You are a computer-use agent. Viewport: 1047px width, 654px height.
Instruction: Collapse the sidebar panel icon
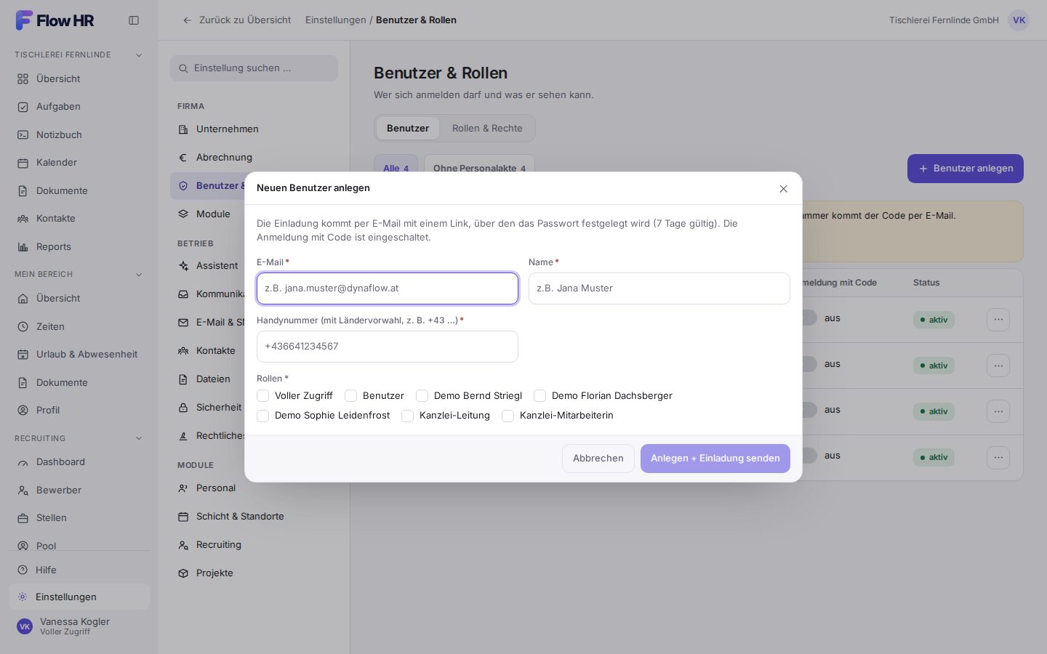pyautogui.click(x=134, y=20)
